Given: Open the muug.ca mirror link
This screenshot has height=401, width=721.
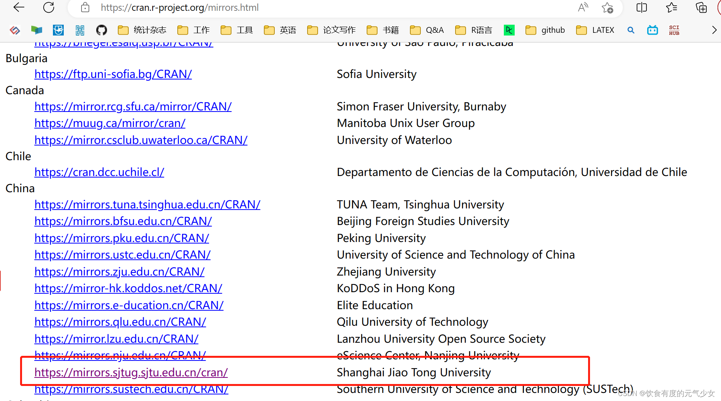Looking at the screenshot, I should click(x=110, y=123).
